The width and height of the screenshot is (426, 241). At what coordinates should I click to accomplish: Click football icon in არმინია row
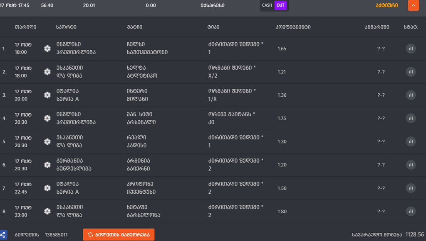[47, 165]
